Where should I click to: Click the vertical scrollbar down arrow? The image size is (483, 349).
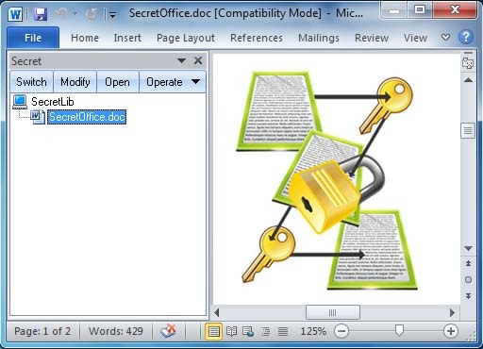tap(468, 249)
